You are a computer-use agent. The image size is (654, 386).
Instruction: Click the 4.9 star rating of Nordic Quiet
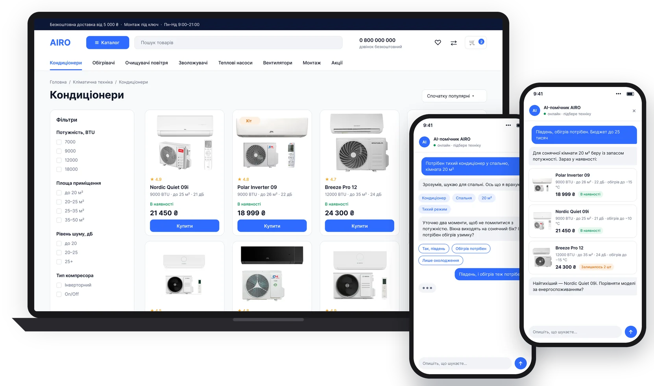[x=156, y=179]
